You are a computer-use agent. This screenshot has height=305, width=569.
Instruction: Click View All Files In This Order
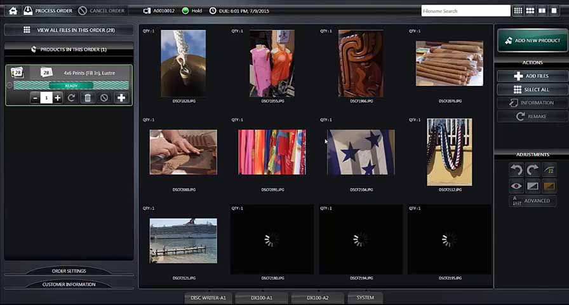click(x=69, y=30)
